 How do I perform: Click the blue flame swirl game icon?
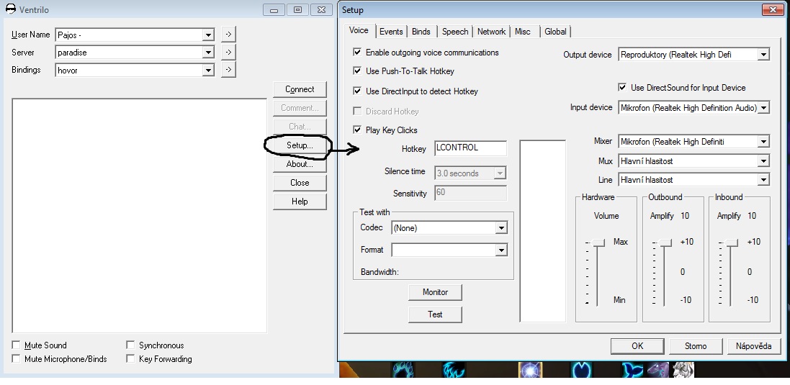tap(454, 370)
